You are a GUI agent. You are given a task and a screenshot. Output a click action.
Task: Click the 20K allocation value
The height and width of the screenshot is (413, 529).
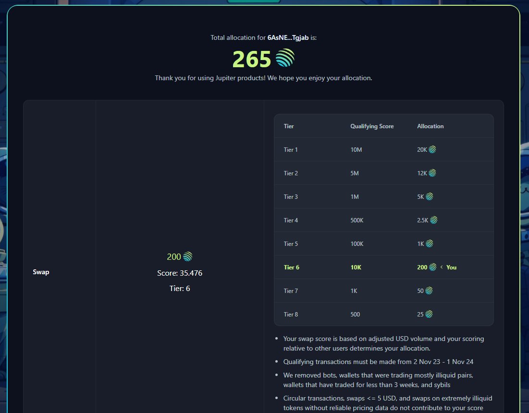click(x=422, y=150)
